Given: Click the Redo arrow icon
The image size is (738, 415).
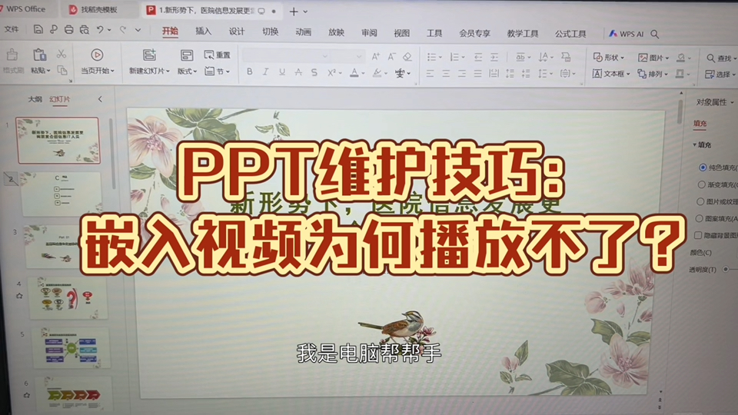Looking at the screenshot, I should click(x=123, y=30).
